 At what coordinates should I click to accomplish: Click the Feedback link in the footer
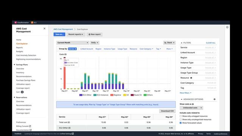click(x=18, y=134)
